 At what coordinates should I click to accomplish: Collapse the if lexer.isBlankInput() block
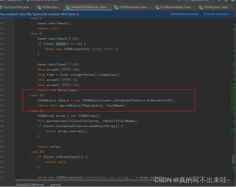click(14, 157)
